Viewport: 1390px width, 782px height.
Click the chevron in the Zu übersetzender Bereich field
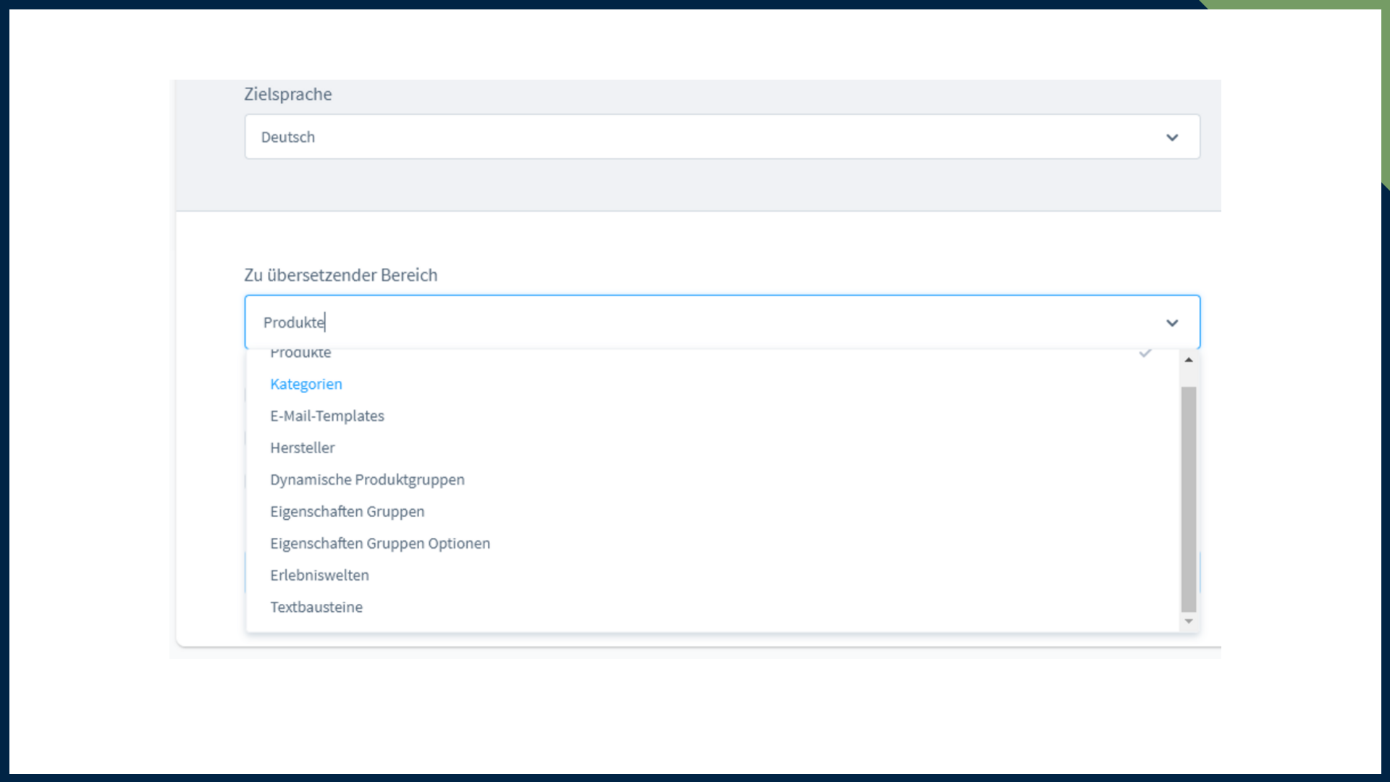[x=1172, y=323]
